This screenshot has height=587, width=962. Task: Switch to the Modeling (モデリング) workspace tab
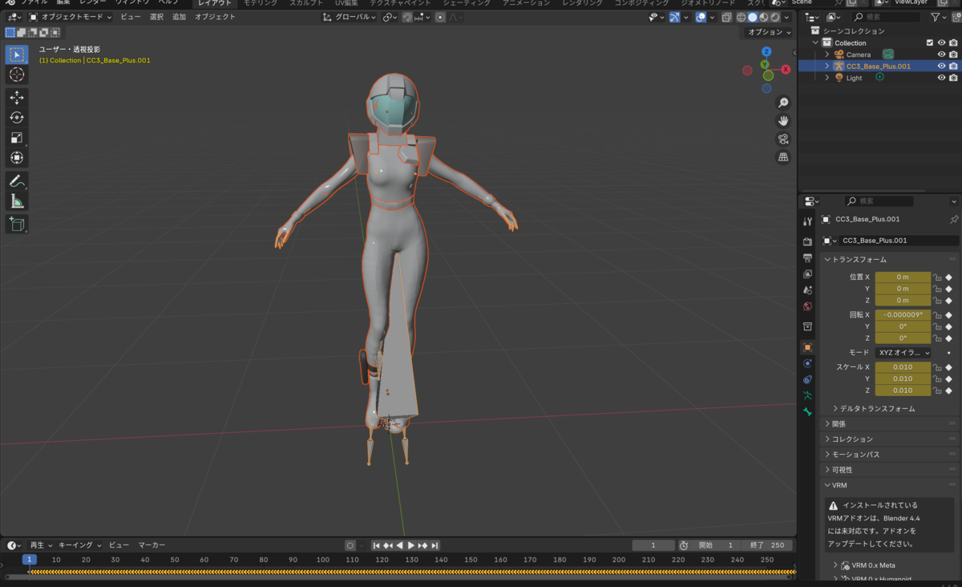(260, 3)
